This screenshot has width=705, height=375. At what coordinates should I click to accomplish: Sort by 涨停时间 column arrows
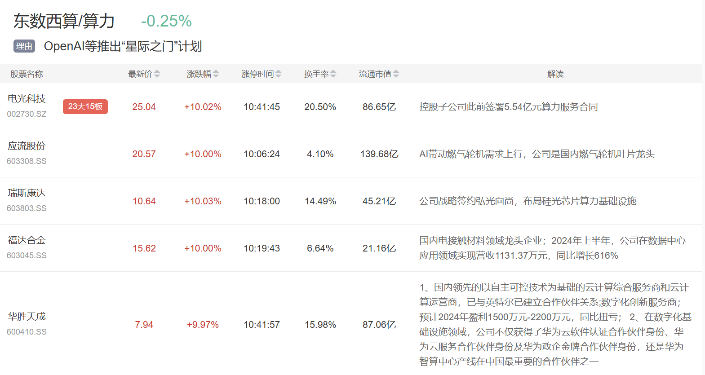(278, 74)
